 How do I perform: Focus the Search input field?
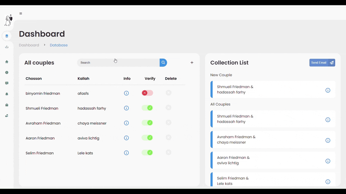pyautogui.click(x=118, y=63)
